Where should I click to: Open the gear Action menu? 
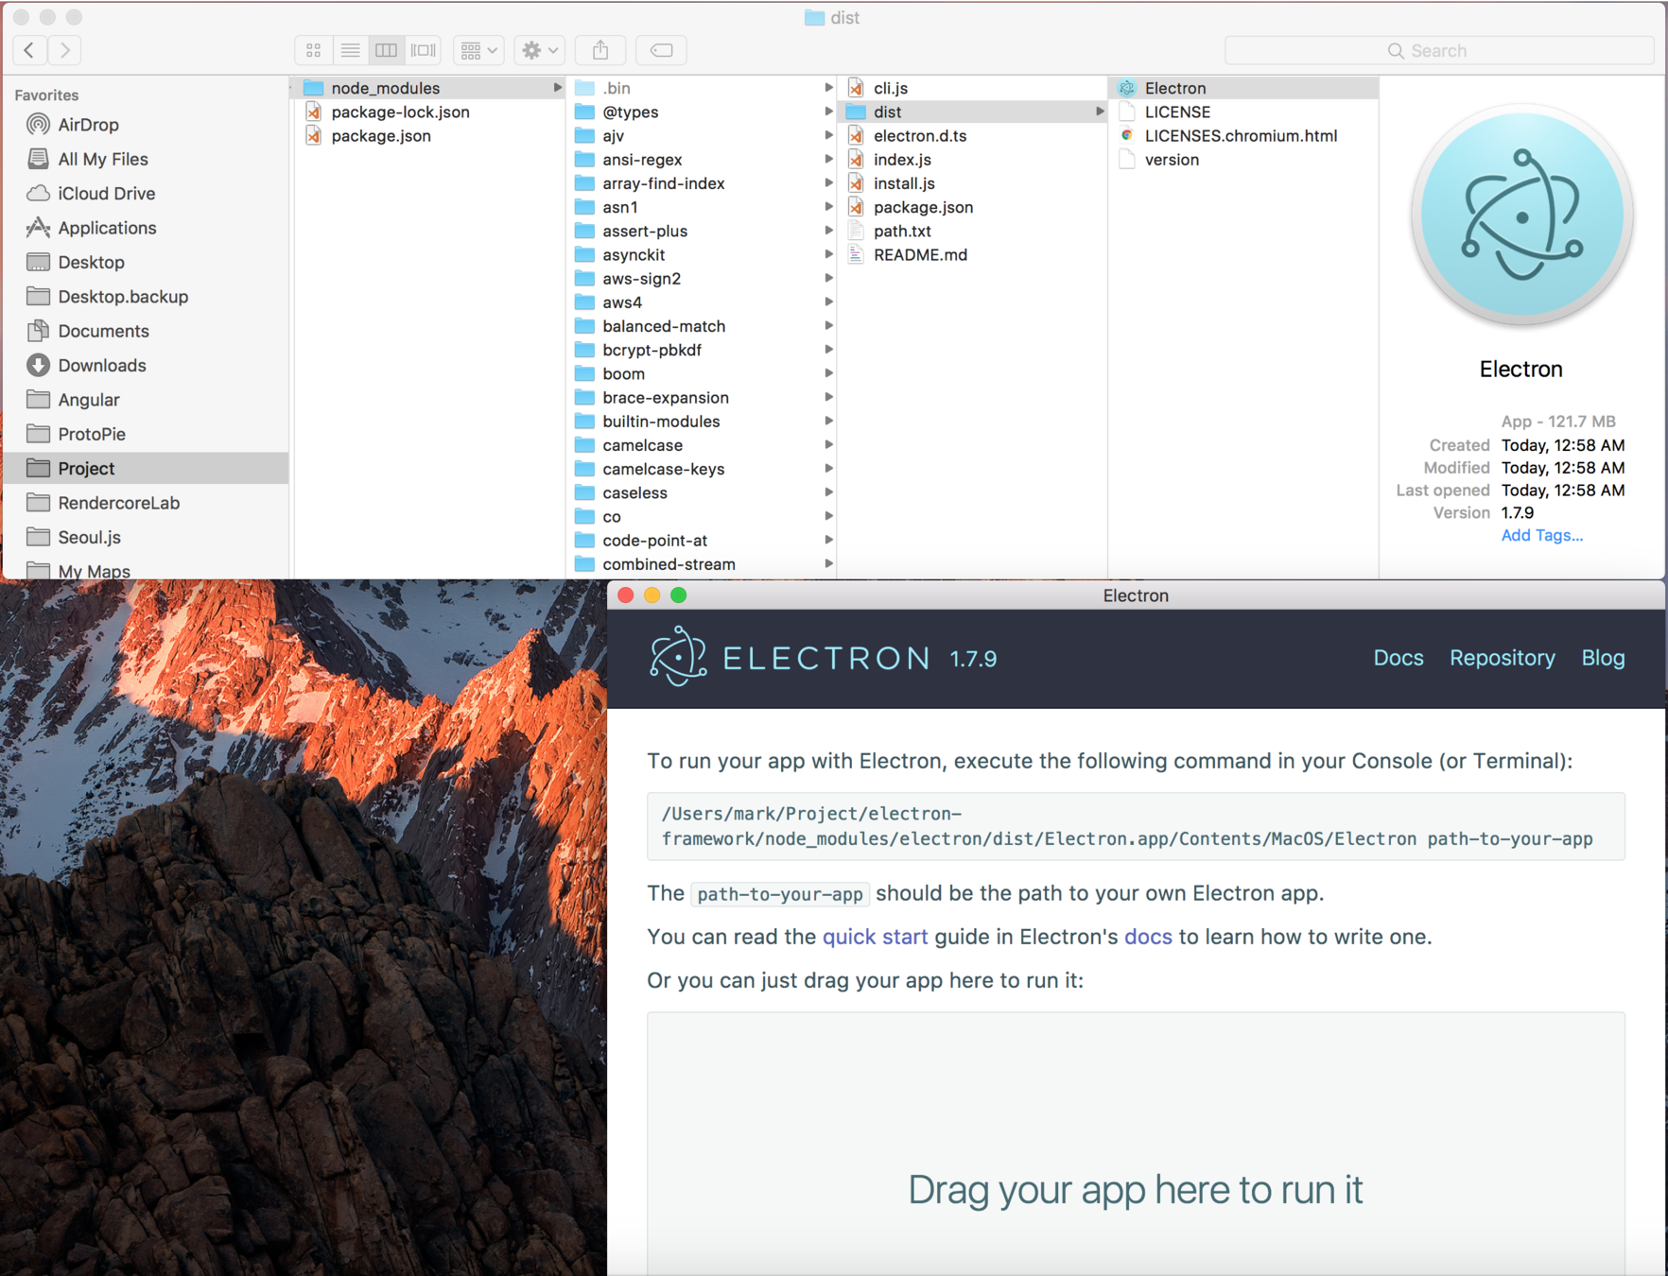tap(540, 50)
